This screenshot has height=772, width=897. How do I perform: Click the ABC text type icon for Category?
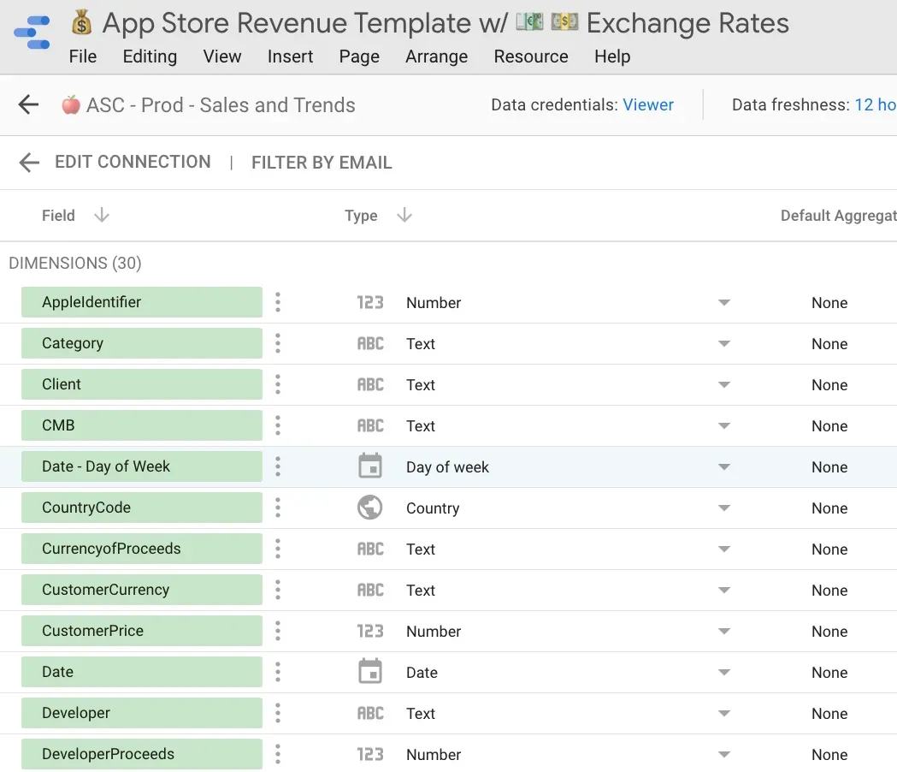370,343
